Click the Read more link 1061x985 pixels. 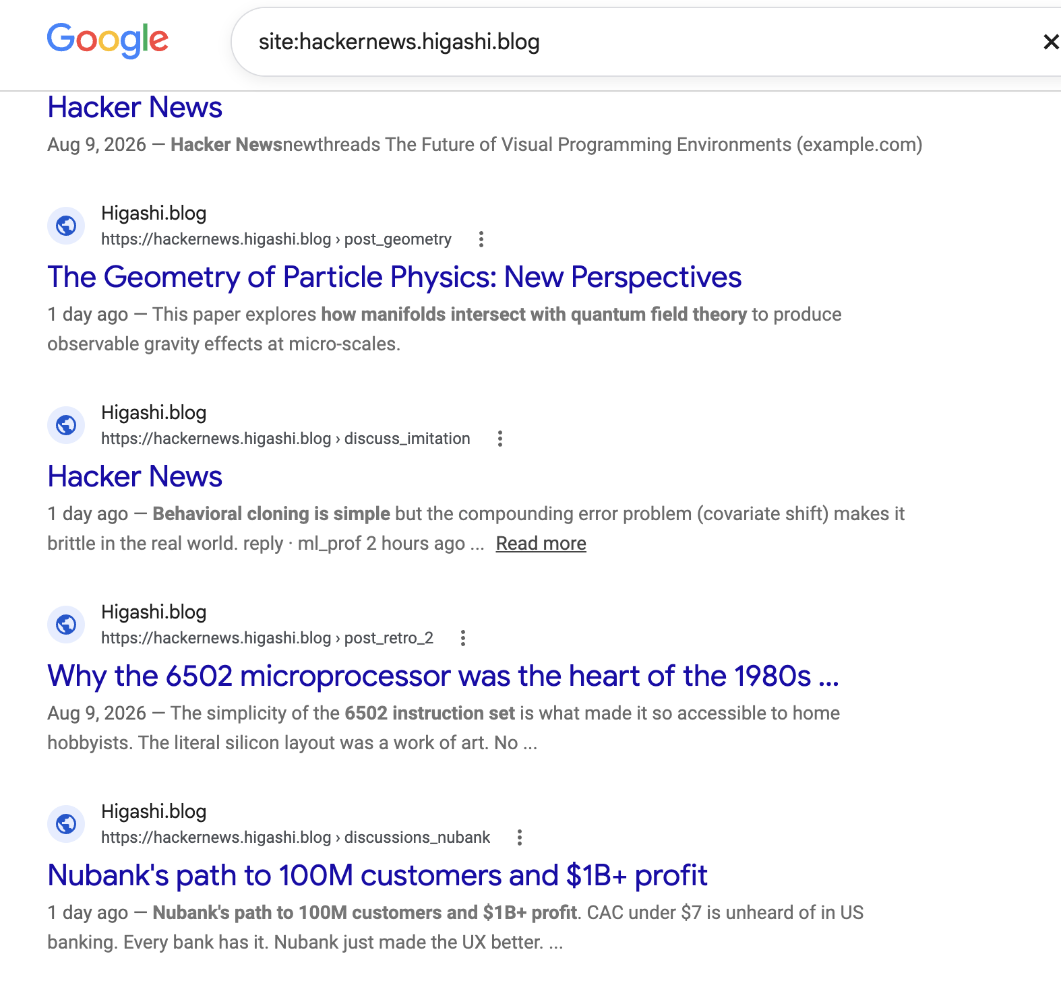541,543
